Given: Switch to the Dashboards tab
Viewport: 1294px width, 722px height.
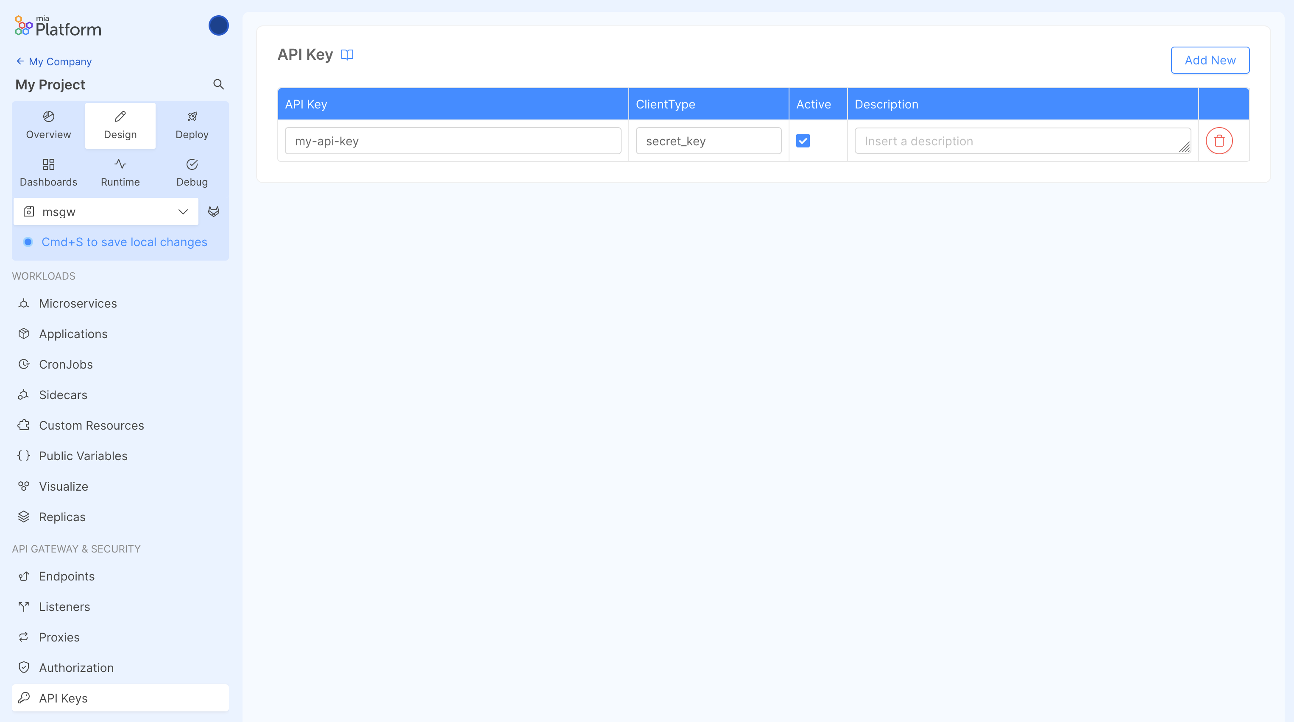Looking at the screenshot, I should click(x=48, y=173).
